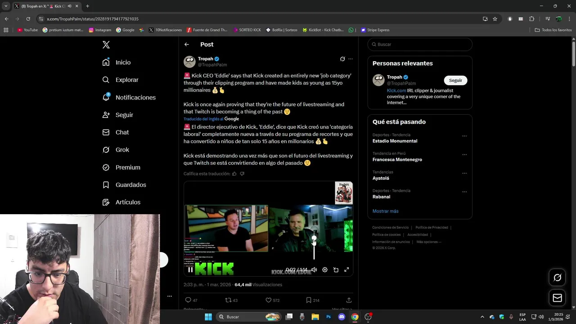Viewport: 576px width, 324px height.
Task: Open Chrome three-dot menu
Action: [x=569, y=19]
